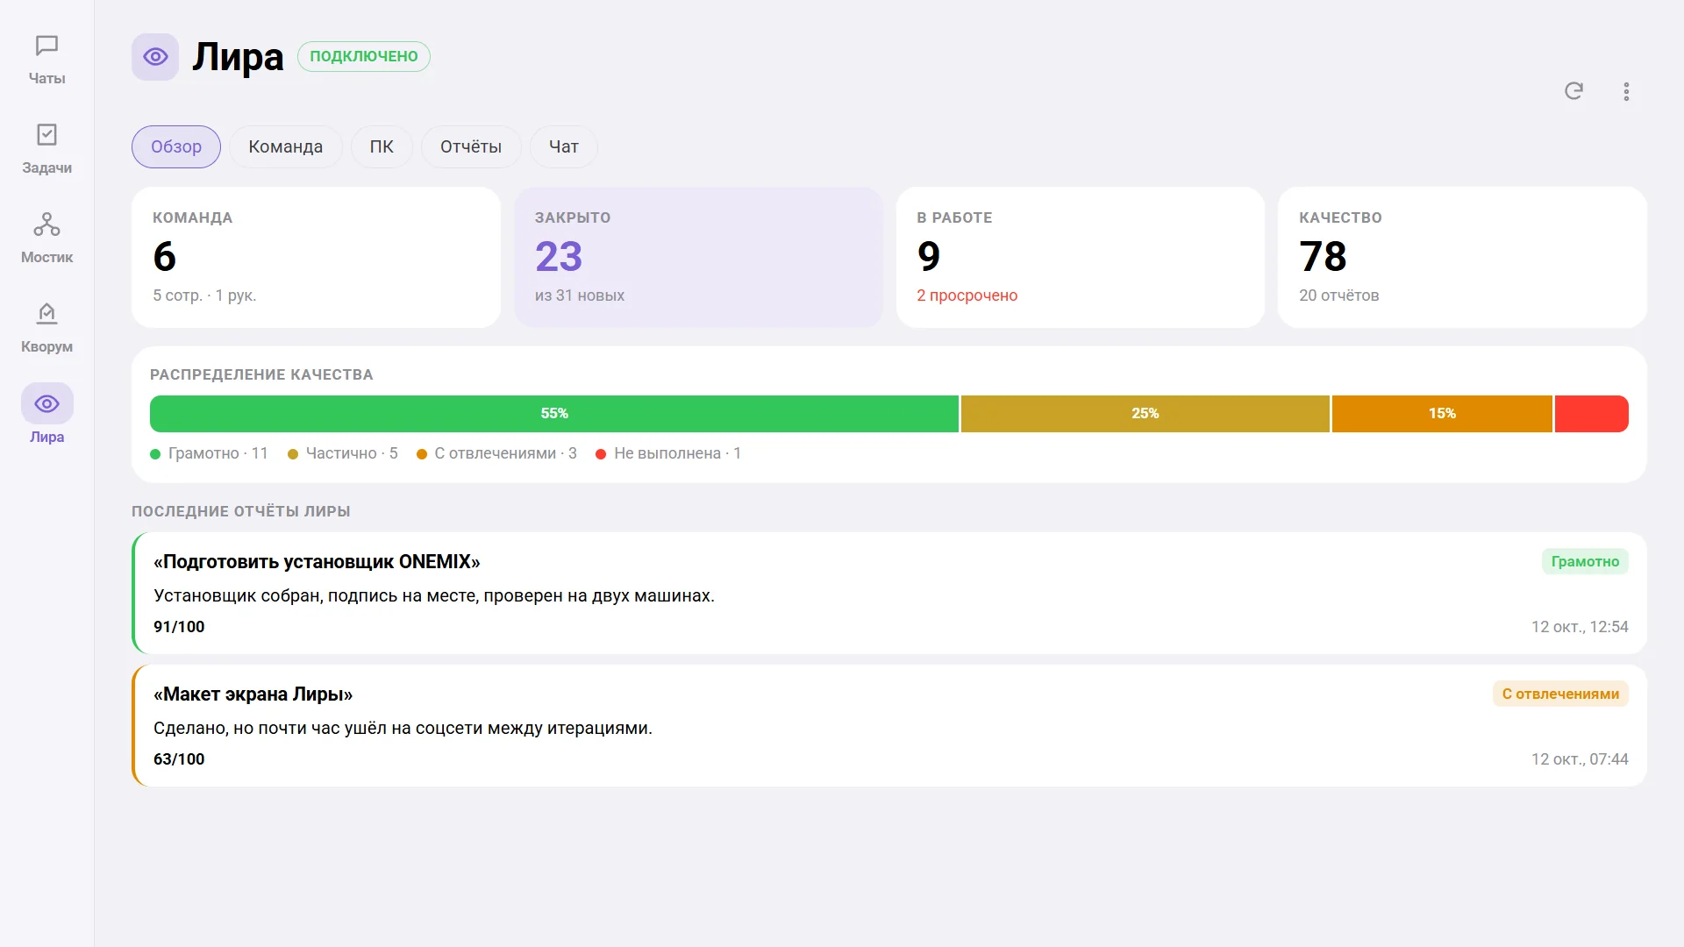Open the three-dot more options menu

[1626, 91]
